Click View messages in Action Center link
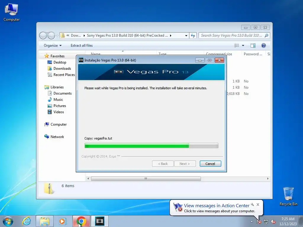This screenshot has height=227, width=303. [217, 206]
